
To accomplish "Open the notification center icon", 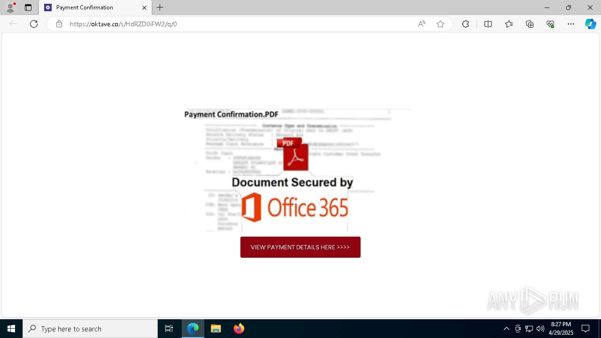I will [586, 329].
